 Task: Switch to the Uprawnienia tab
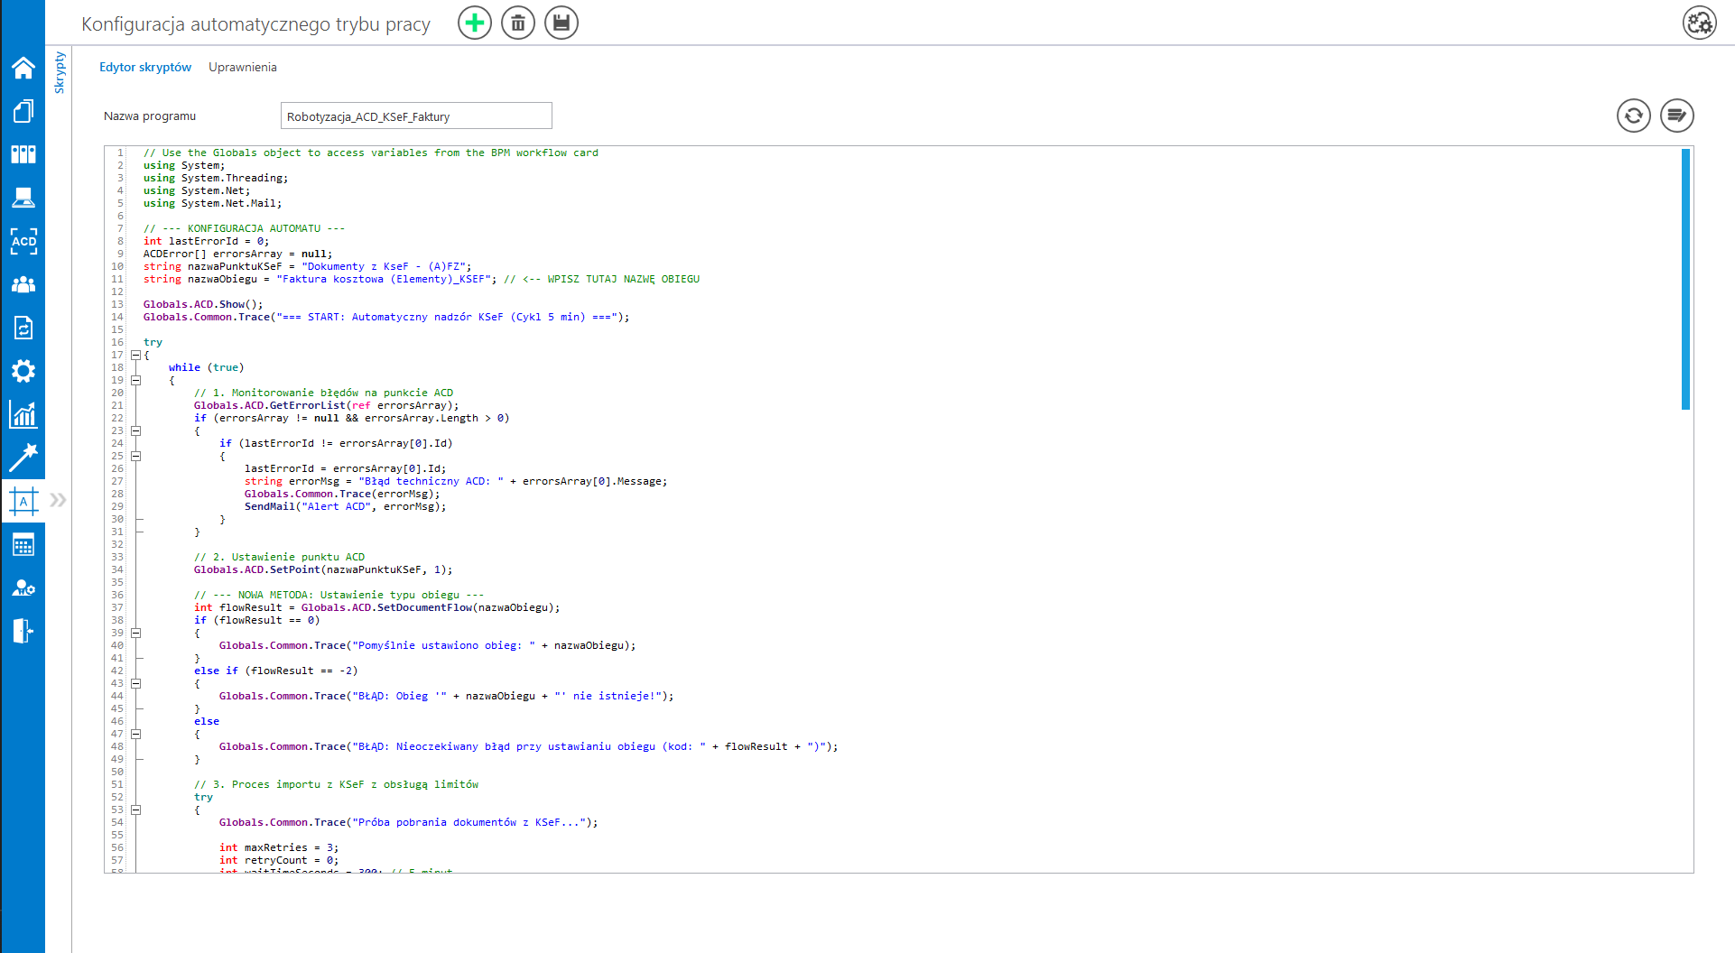click(x=242, y=68)
